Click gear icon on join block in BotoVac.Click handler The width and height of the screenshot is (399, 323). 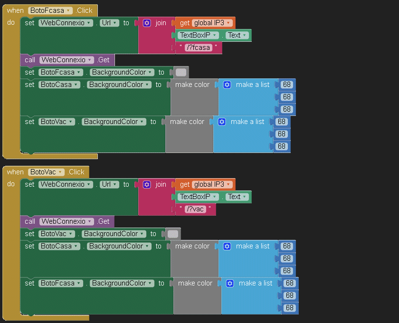pos(147,184)
